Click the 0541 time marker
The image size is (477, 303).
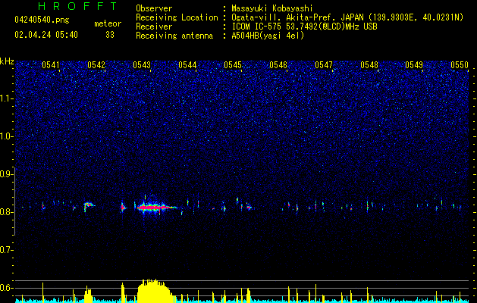pos(51,64)
